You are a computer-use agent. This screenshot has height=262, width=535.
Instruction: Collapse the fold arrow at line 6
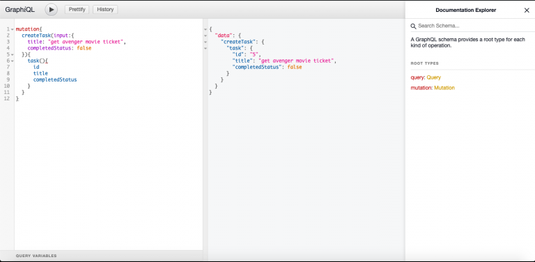coord(13,61)
